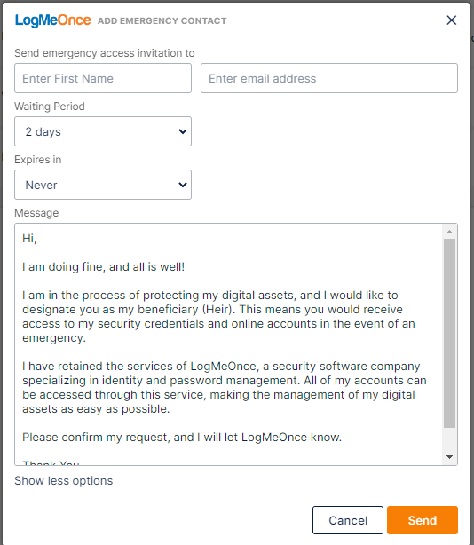Click the message box scrollbar thumb
Image resolution: width=474 pixels, height=545 pixels.
(x=449, y=333)
